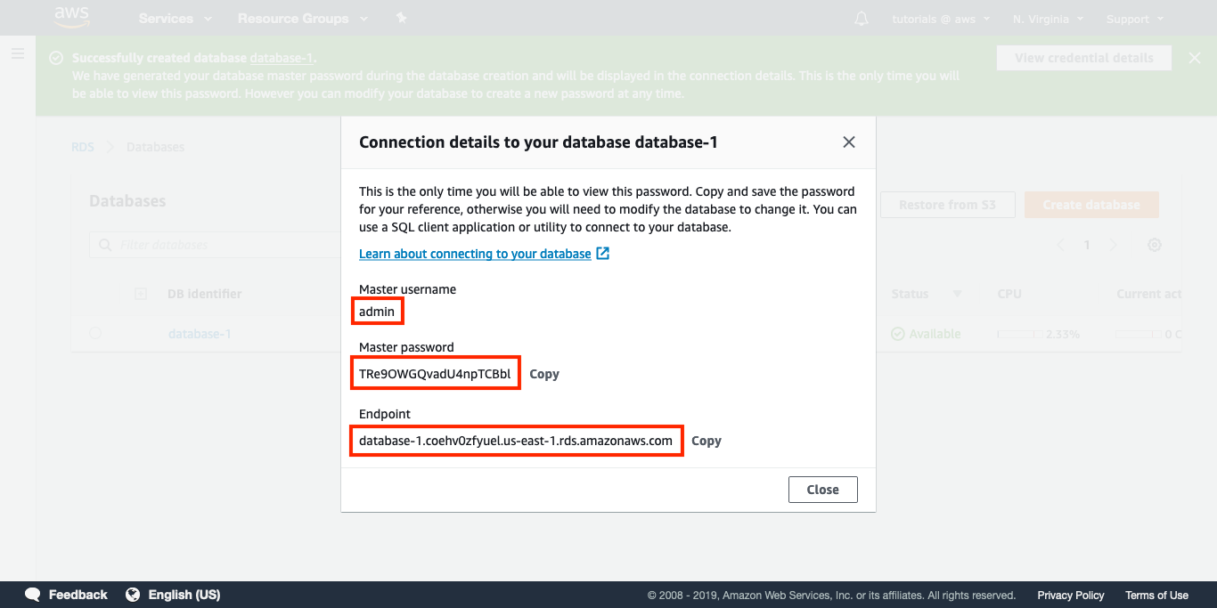Open the pin shortcuts star icon
The width and height of the screenshot is (1217, 608).
[x=401, y=19]
